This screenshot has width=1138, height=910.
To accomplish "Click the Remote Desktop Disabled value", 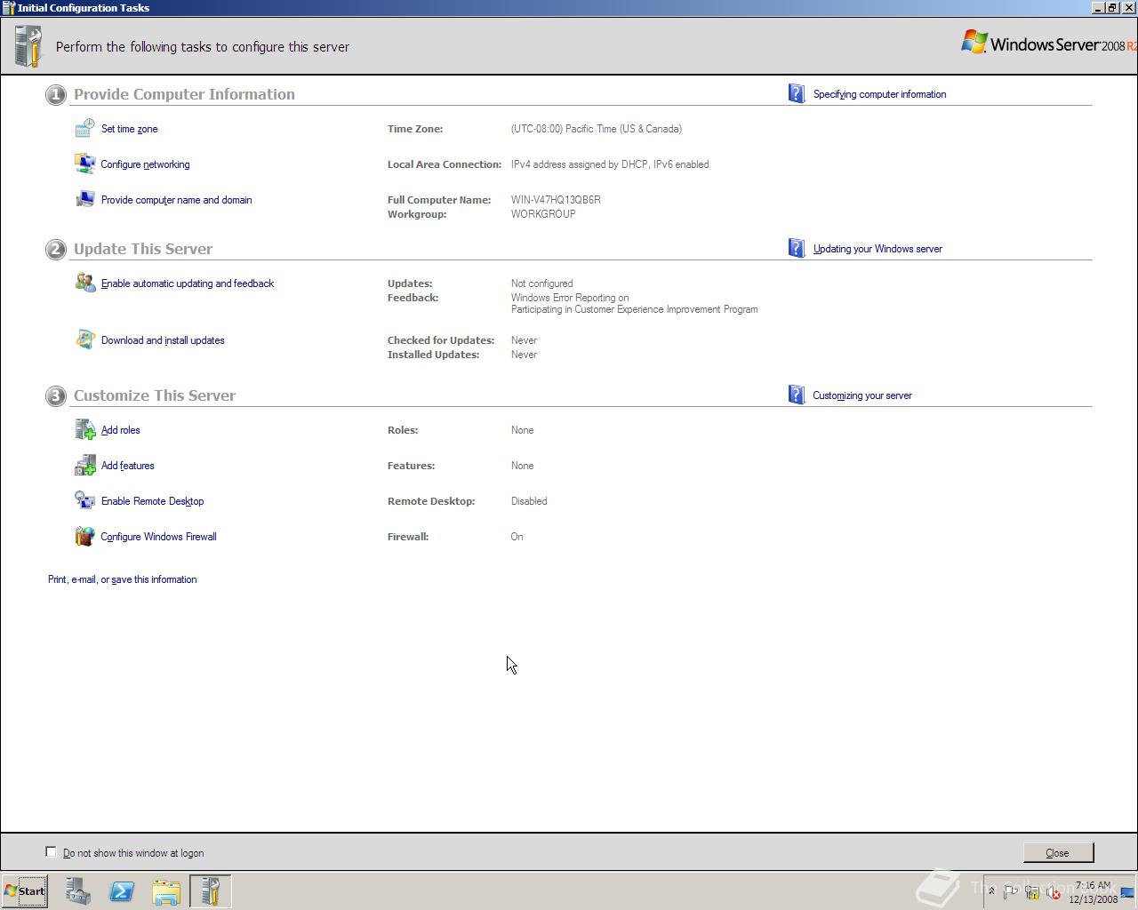I will tap(529, 501).
